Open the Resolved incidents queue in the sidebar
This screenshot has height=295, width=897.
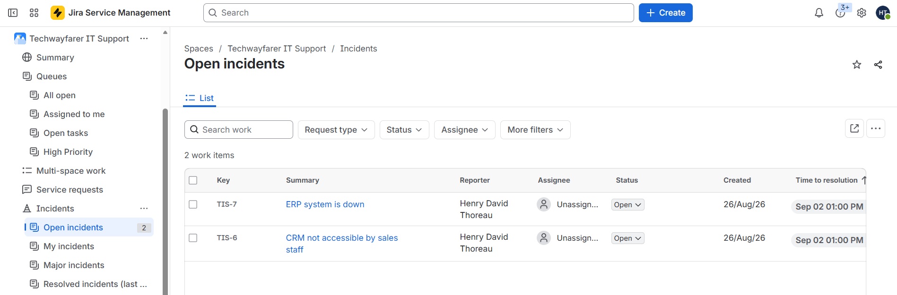(x=95, y=284)
